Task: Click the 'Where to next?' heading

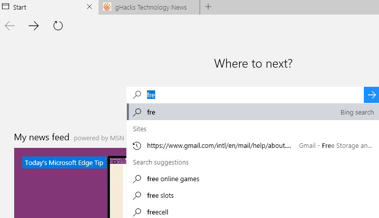Action: tap(253, 64)
